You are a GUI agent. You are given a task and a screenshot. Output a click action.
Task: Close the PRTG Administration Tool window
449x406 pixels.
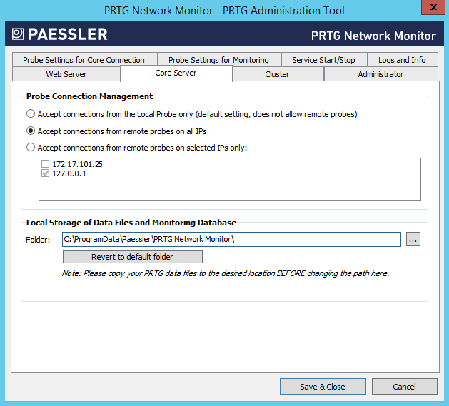point(430,9)
